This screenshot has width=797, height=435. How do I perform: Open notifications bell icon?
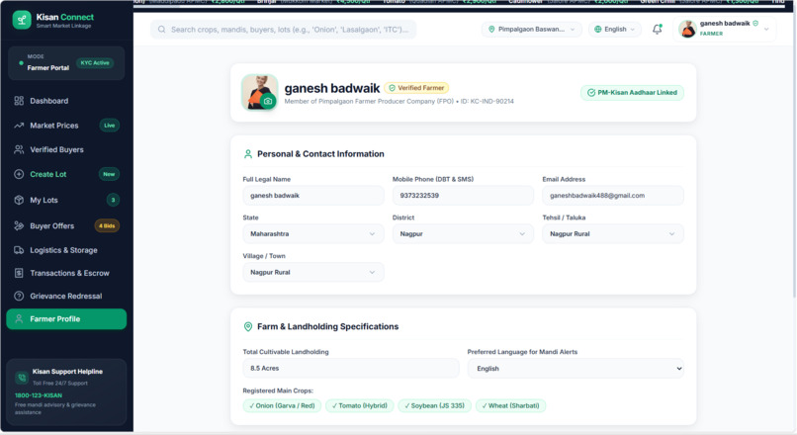(x=658, y=29)
